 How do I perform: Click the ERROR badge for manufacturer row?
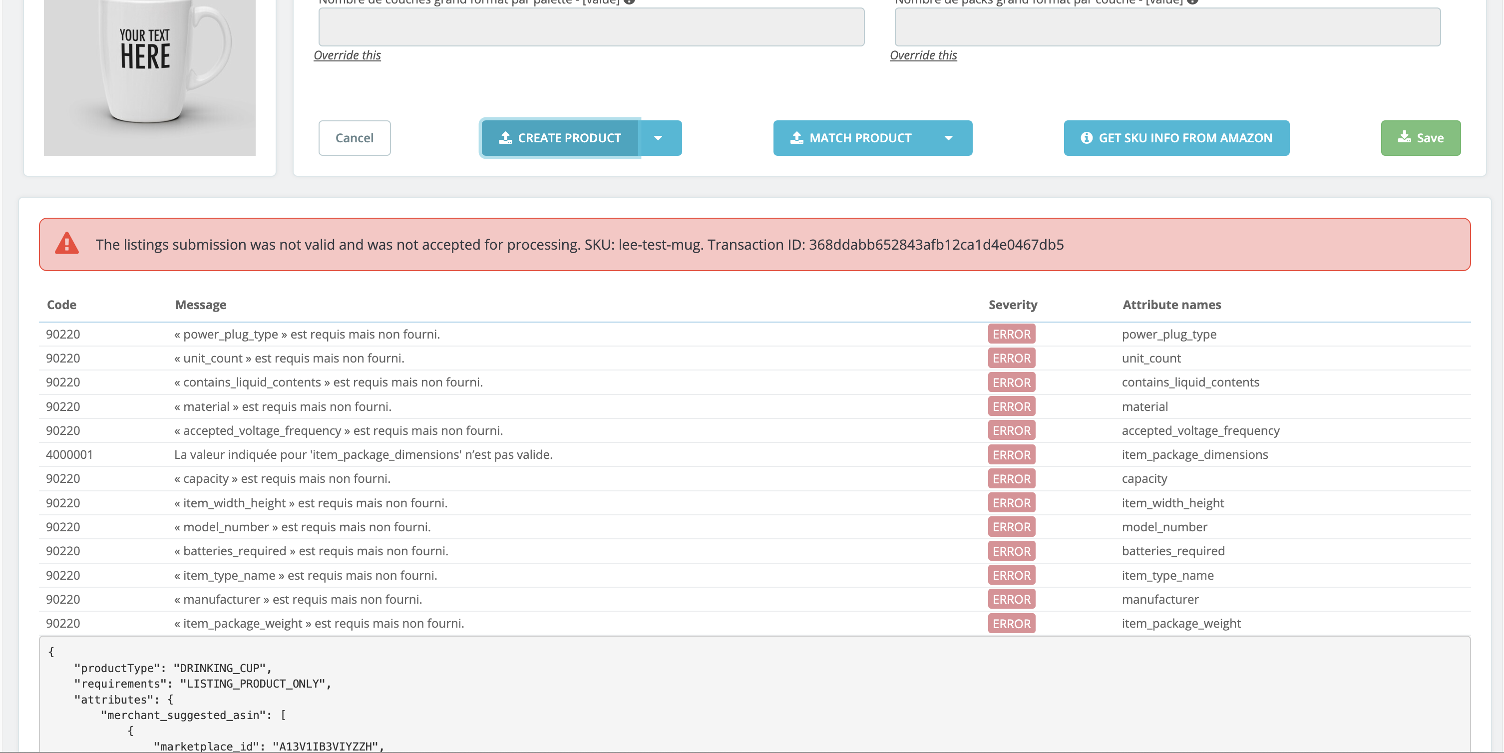tap(1011, 600)
